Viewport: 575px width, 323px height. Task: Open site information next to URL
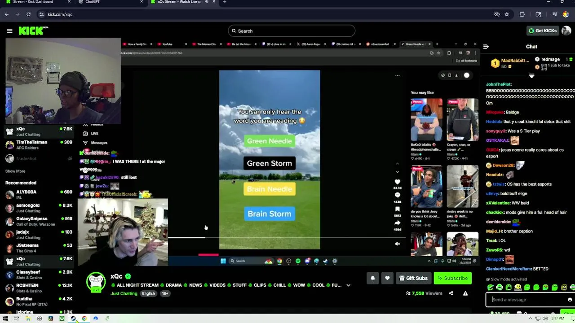coord(41,14)
